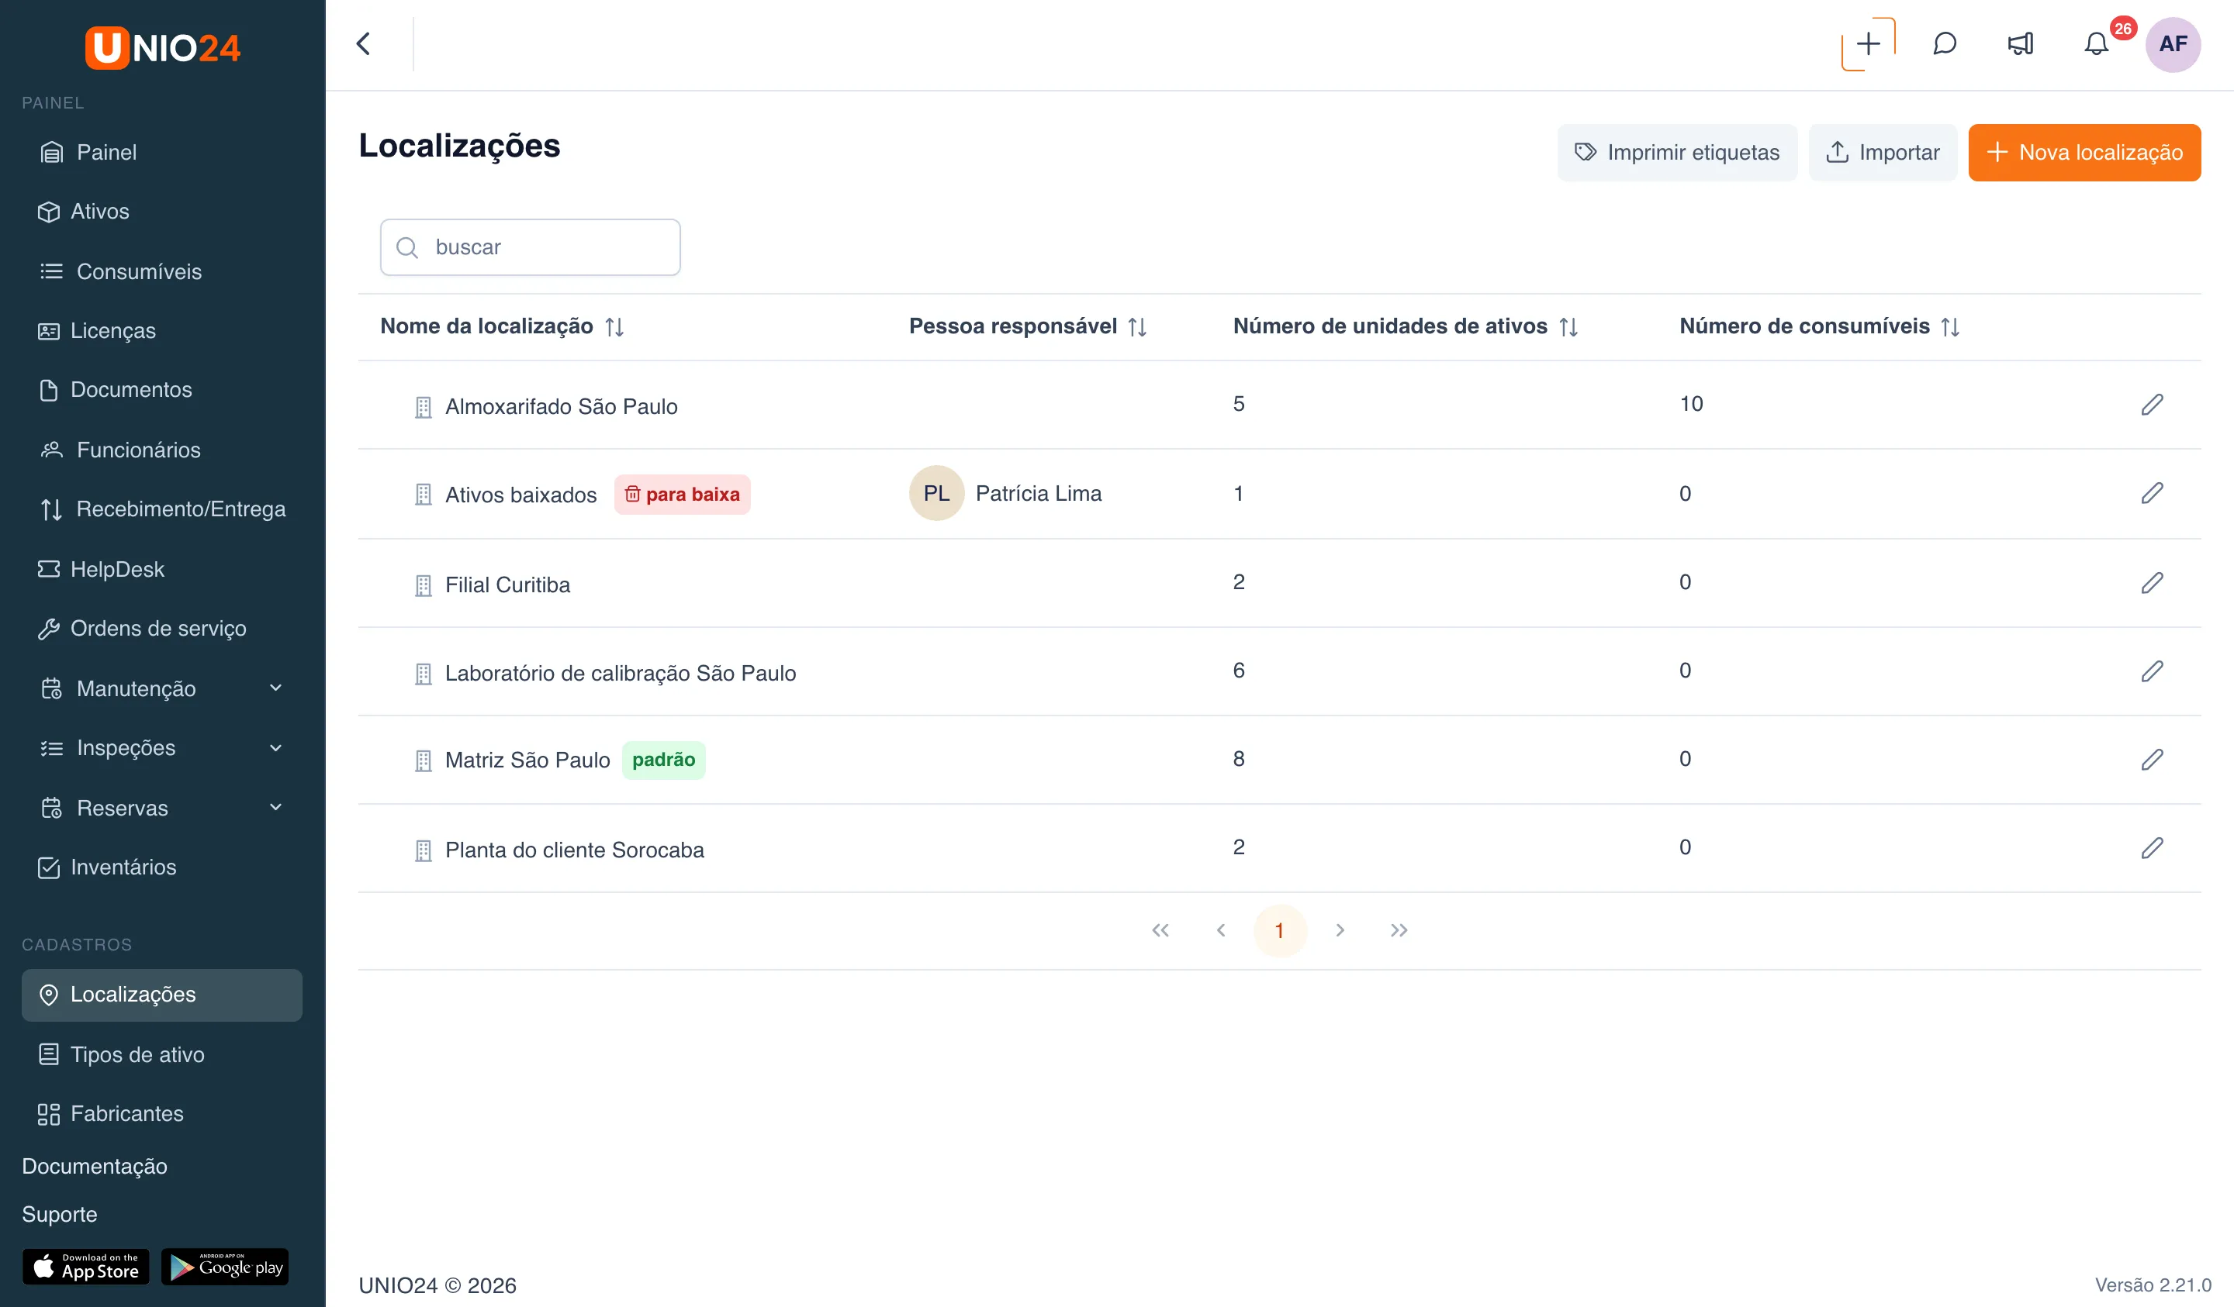
Task: Sort by Nome da localização
Action: 614,327
